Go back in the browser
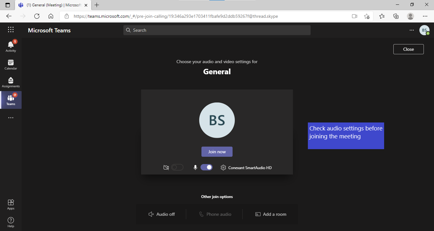Viewport: 434px width, 231px height. [9, 16]
